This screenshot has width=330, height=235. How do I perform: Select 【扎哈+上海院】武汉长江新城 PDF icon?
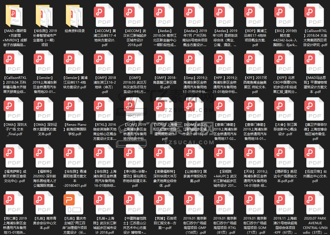pyautogui.click(x=103, y=203)
